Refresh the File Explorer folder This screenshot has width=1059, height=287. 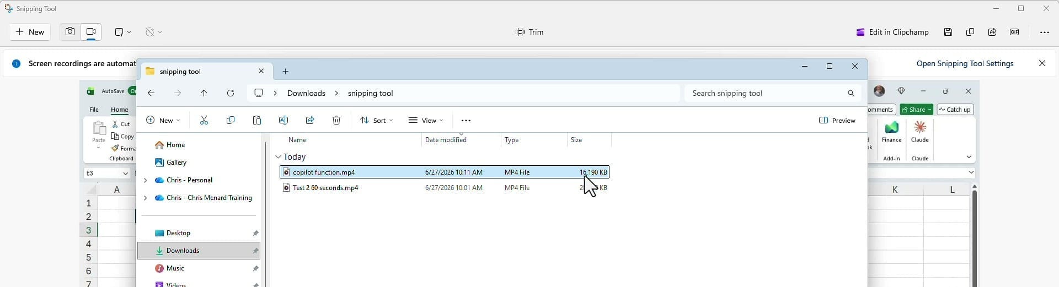pyautogui.click(x=231, y=93)
